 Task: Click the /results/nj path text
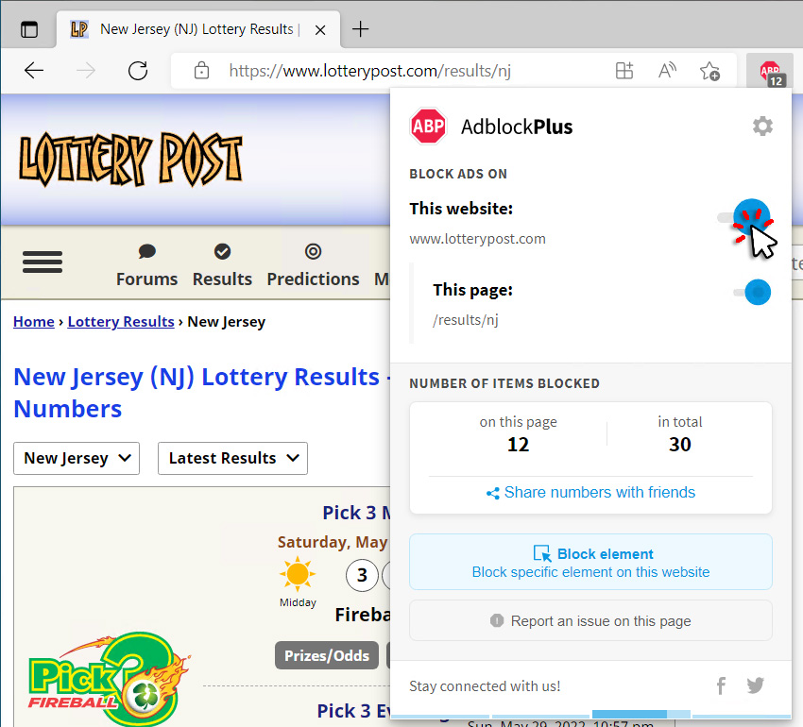click(465, 320)
